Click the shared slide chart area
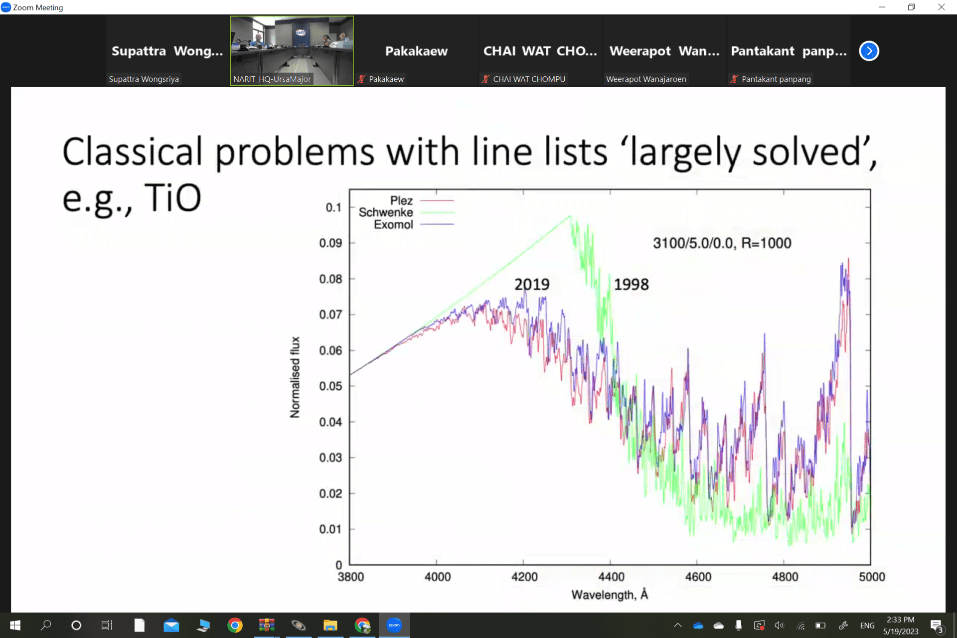This screenshot has height=638, width=957. pos(610,377)
